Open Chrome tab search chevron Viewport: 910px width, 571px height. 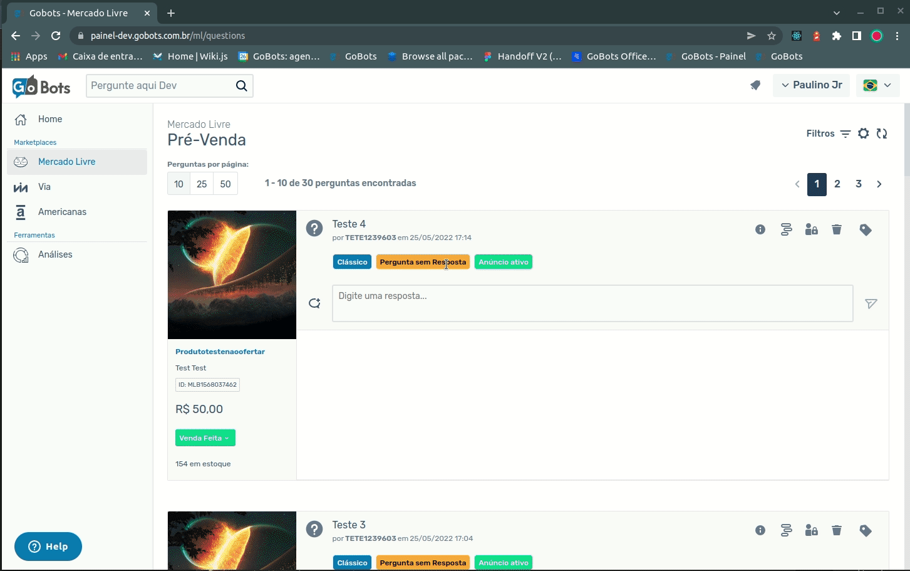(x=837, y=13)
